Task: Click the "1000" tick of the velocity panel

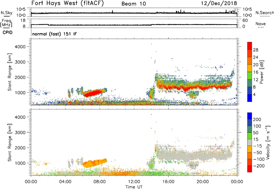Action: (x=20, y=163)
